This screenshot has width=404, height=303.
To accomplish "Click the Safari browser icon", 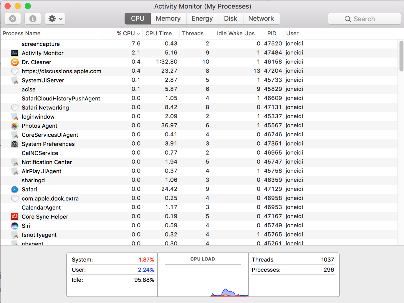I will 14,189.
